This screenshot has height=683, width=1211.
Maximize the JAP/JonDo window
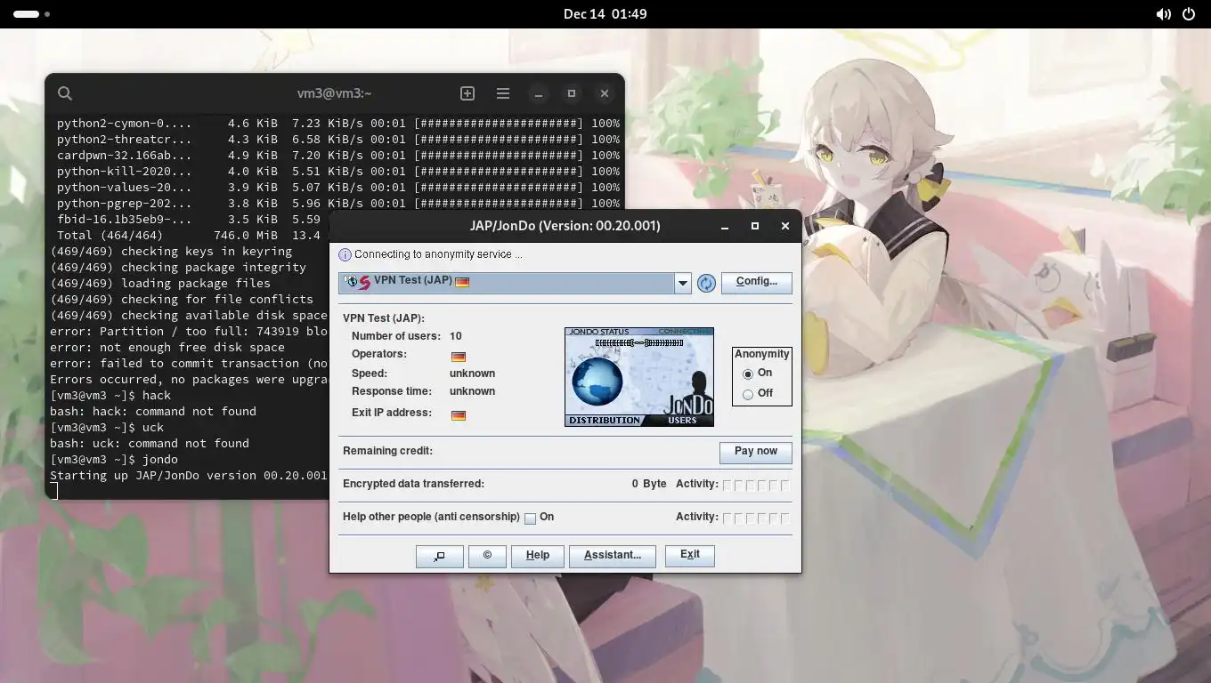point(755,226)
